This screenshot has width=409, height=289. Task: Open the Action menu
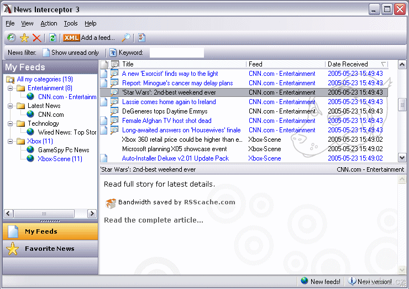click(49, 23)
